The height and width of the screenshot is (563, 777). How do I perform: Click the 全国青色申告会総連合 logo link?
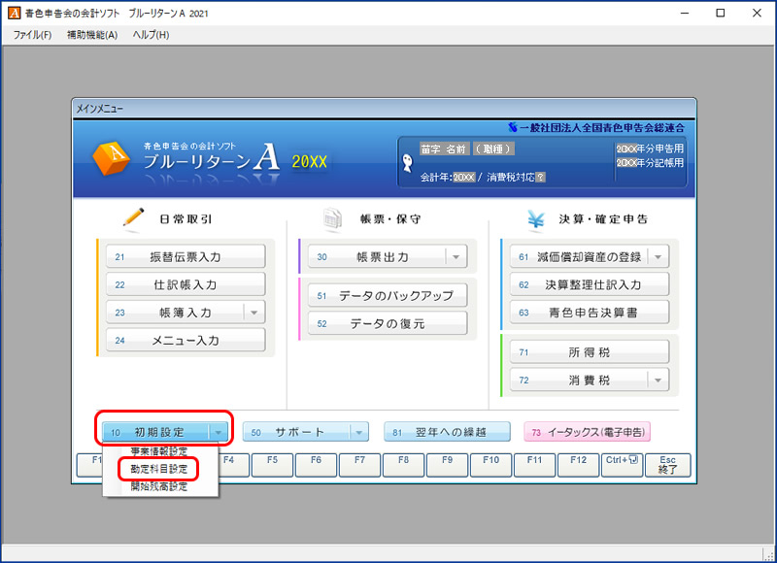tap(596, 127)
